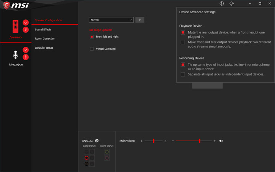Open the information icon in the title bar
This screenshot has height=172, width=275.
pos(222,3)
